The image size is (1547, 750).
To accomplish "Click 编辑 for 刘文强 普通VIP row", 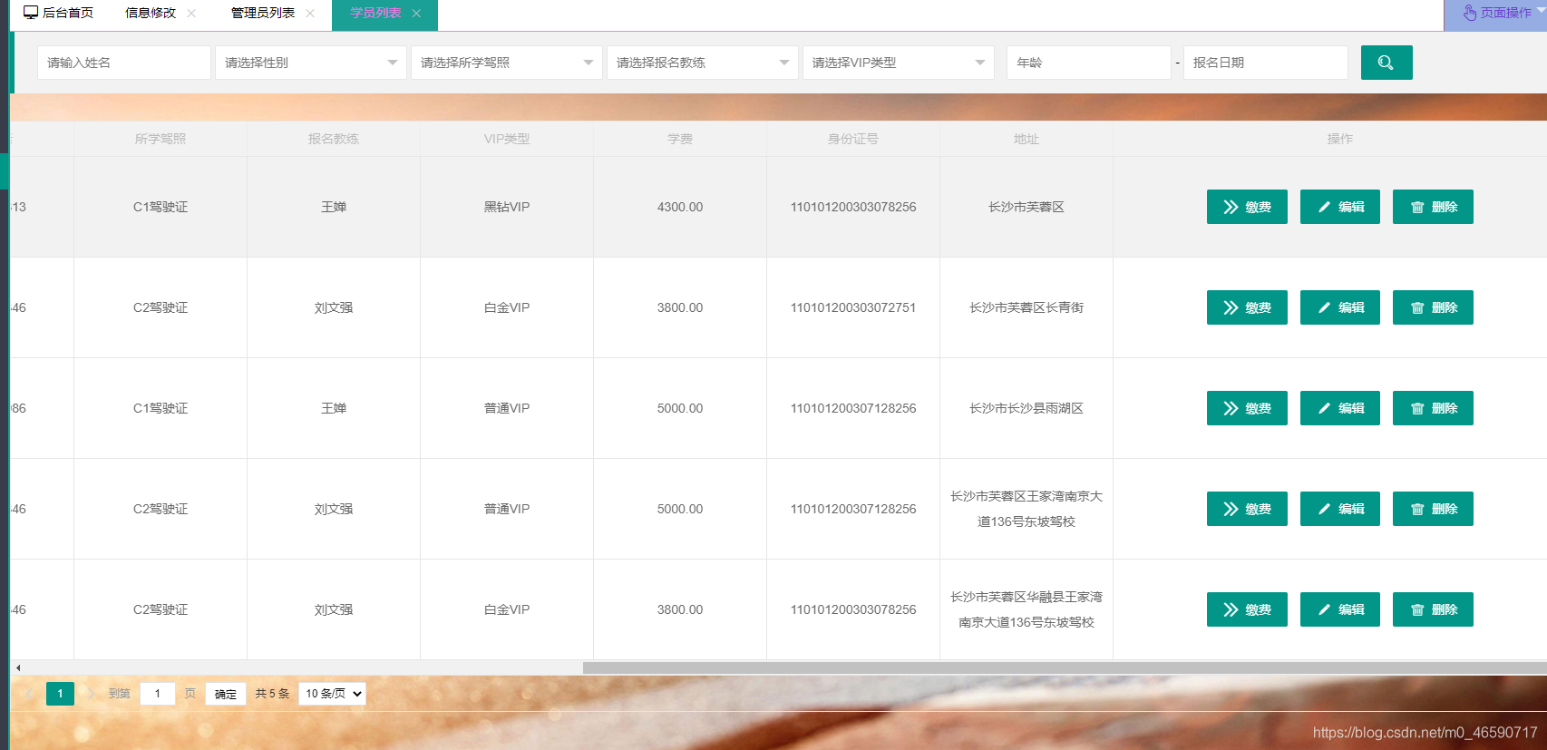I will tap(1340, 509).
